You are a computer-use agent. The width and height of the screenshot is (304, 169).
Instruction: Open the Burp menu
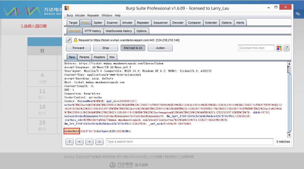[70, 15]
